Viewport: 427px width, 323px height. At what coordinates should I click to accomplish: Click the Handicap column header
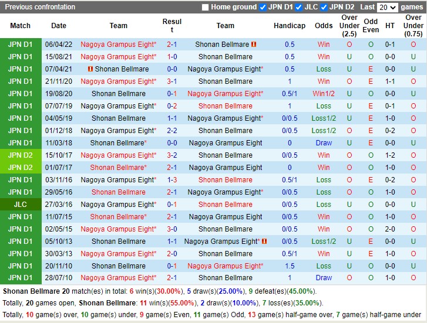[x=290, y=26]
